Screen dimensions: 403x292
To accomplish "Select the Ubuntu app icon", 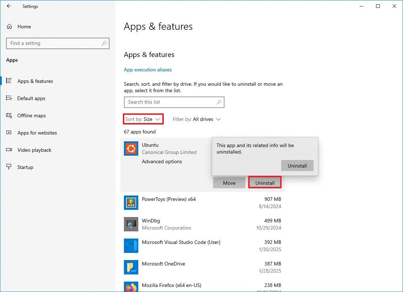I will (x=131, y=148).
